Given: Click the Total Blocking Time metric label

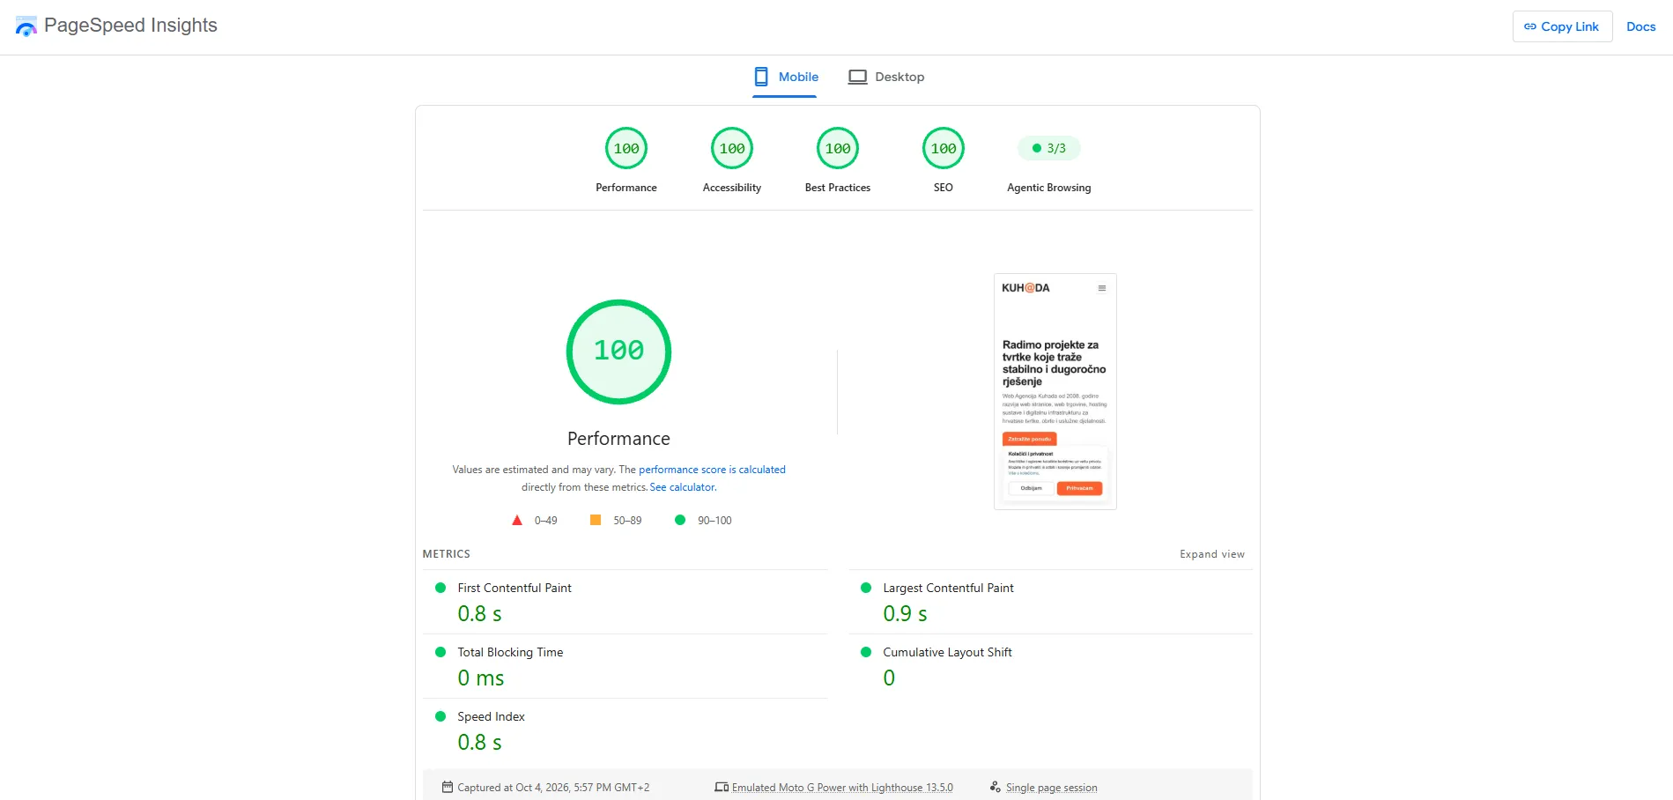Looking at the screenshot, I should 510,652.
